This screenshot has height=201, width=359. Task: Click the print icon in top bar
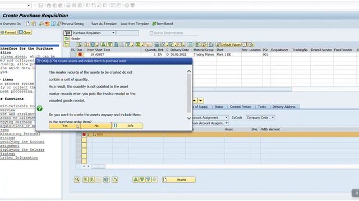68,5
